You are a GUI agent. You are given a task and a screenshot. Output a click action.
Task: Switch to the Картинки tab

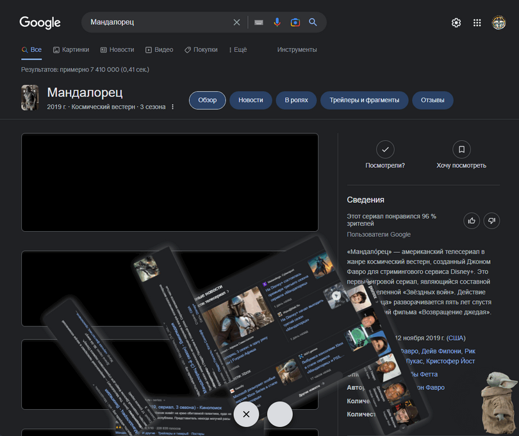click(71, 50)
